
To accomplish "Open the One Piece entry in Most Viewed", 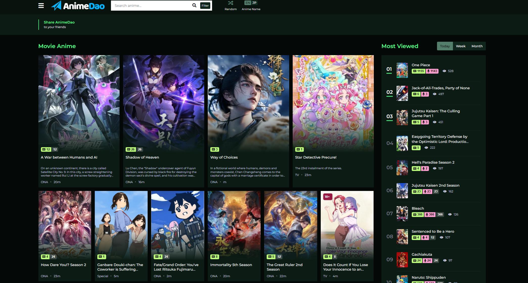I will (421, 65).
